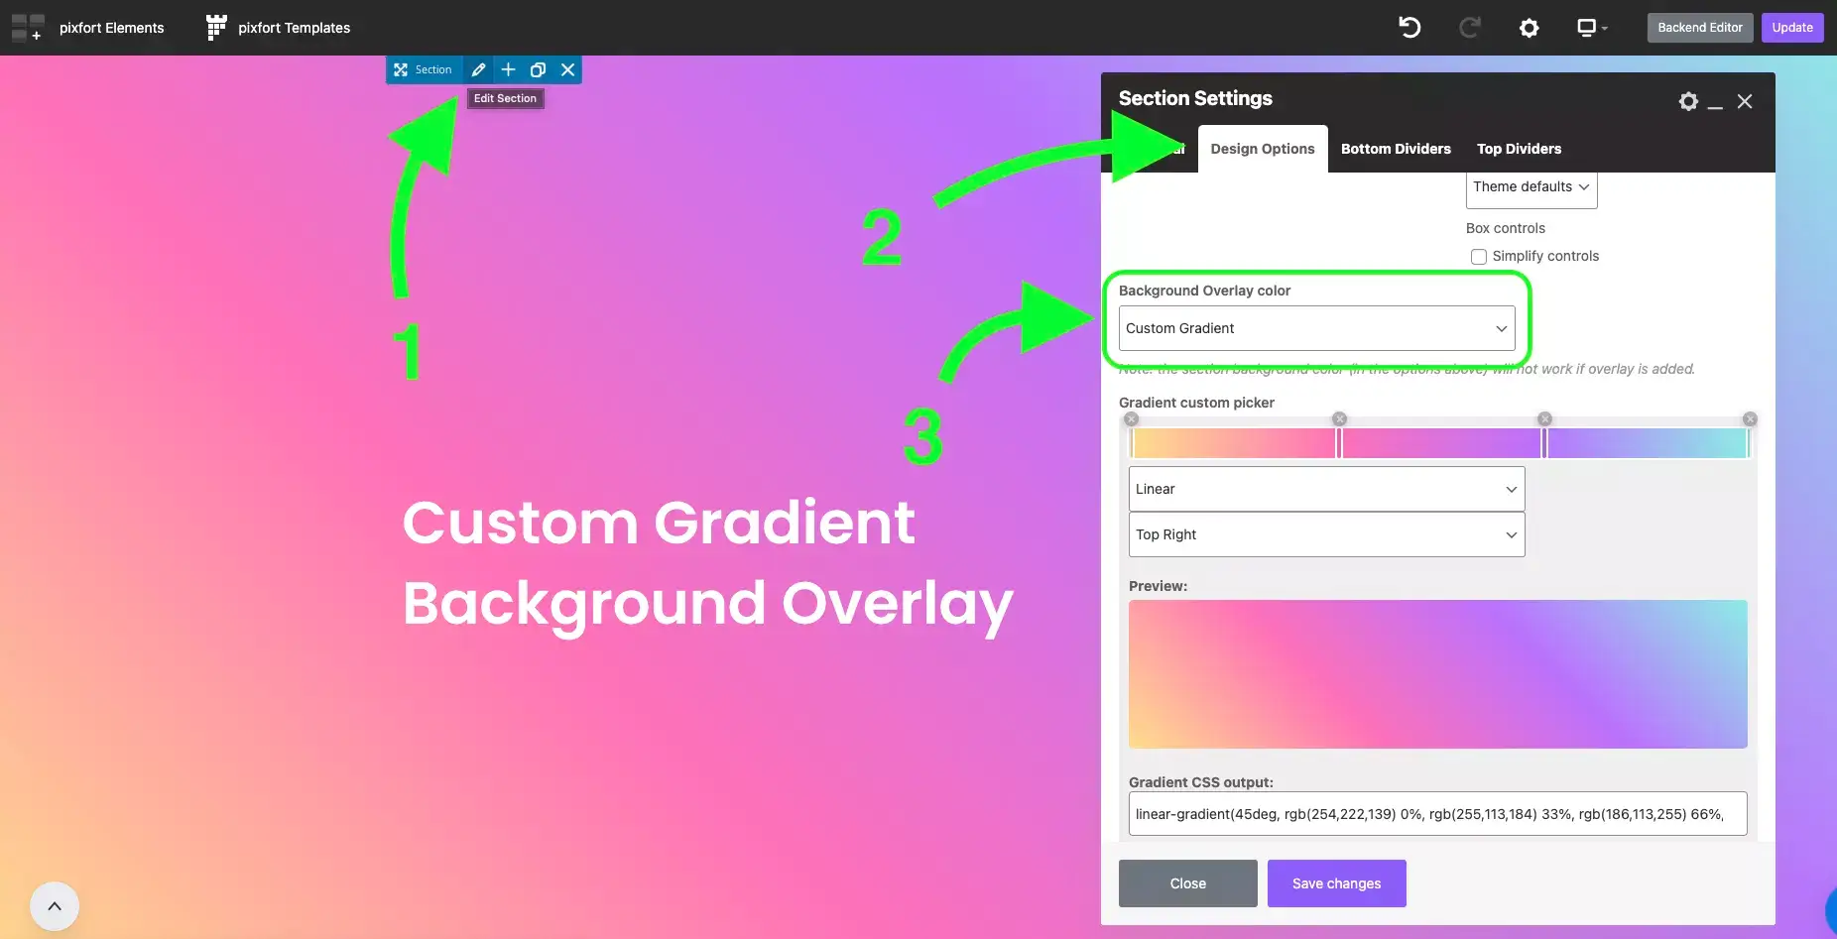This screenshot has width=1837, height=939.
Task: Open the Section Settings gear icon
Action: [1688, 101]
